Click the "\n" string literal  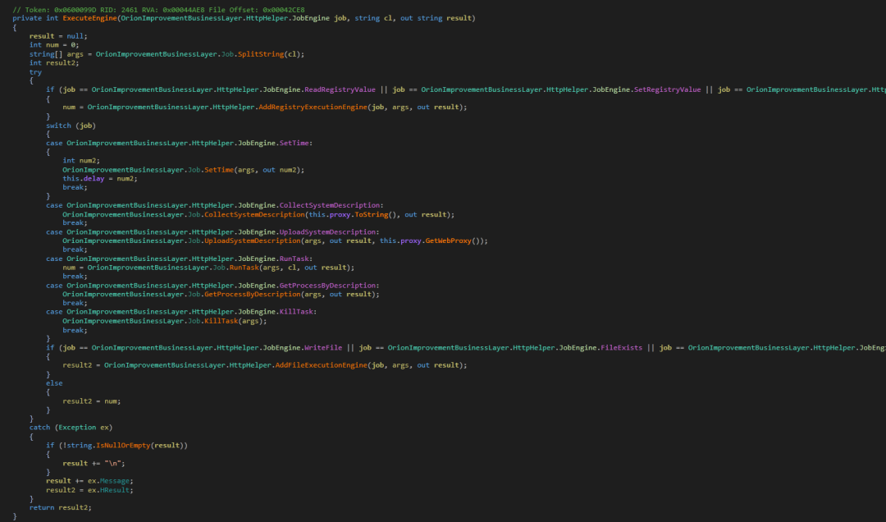coord(112,463)
